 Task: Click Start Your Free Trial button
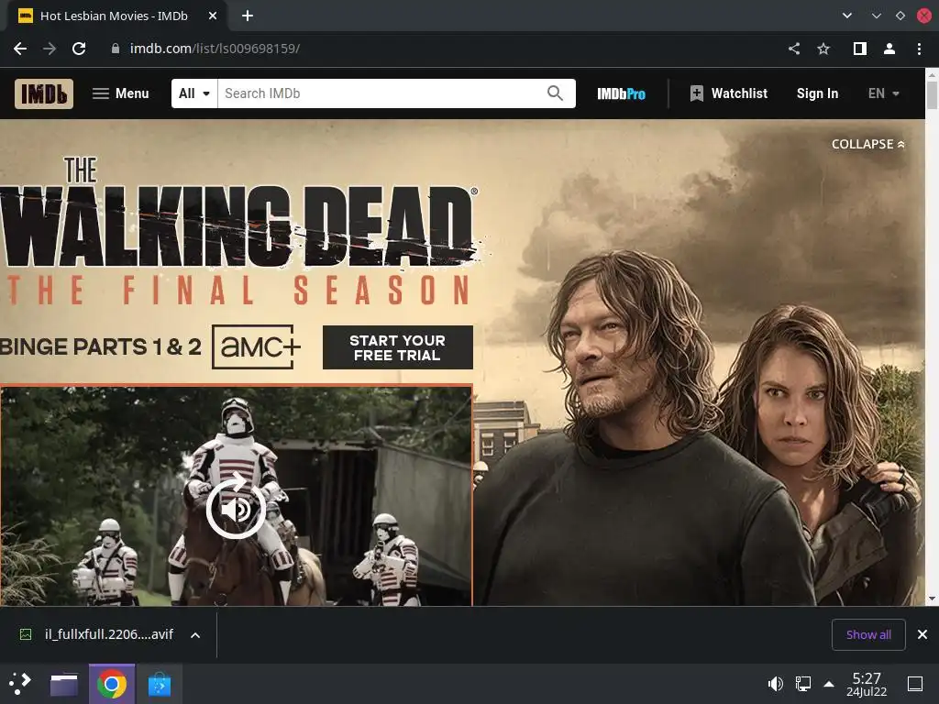coord(398,347)
